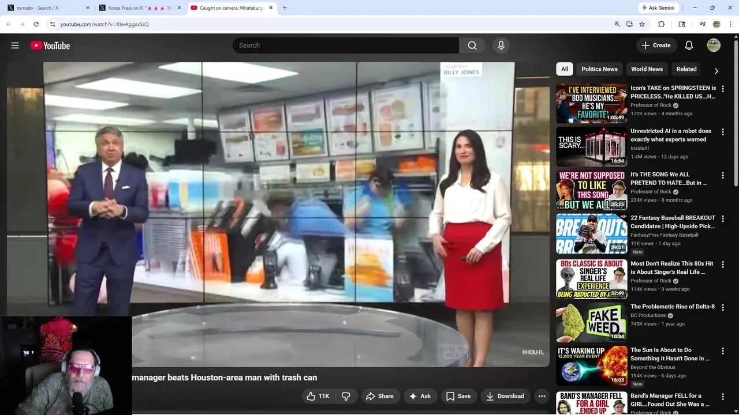739x415 pixels.
Task: Open the Beyond the Obvious channel link
Action: click(653, 367)
